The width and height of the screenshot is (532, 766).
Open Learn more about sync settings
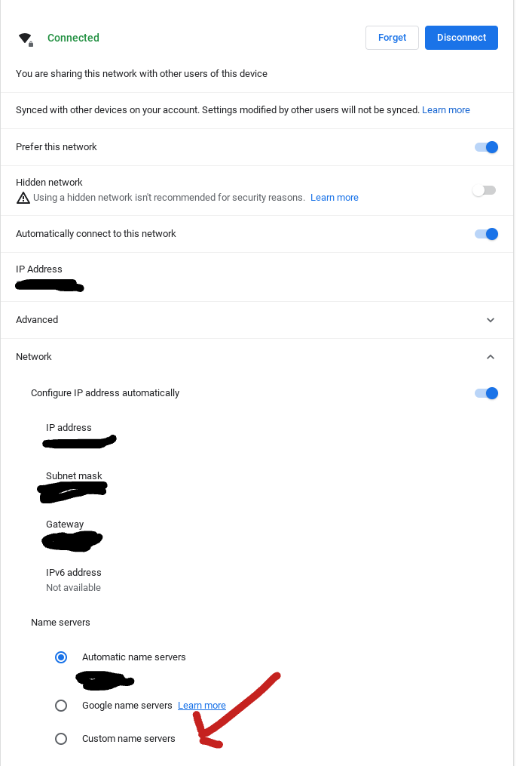point(446,109)
